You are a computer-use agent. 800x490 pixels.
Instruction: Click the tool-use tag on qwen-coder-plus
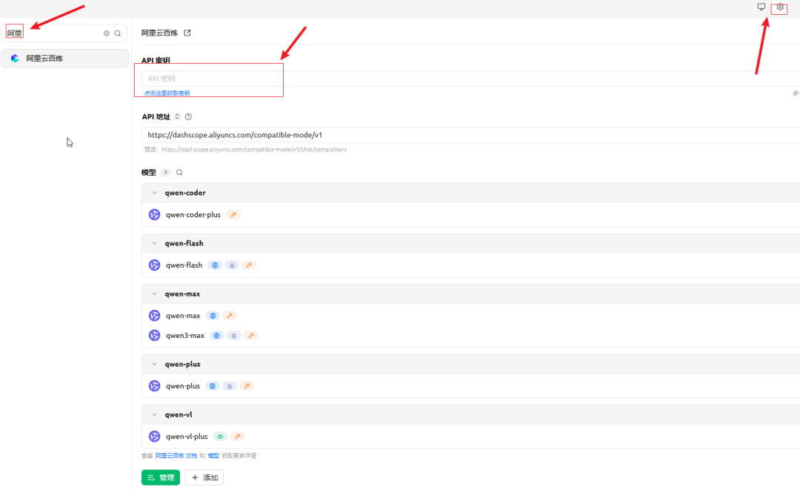(x=233, y=214)
